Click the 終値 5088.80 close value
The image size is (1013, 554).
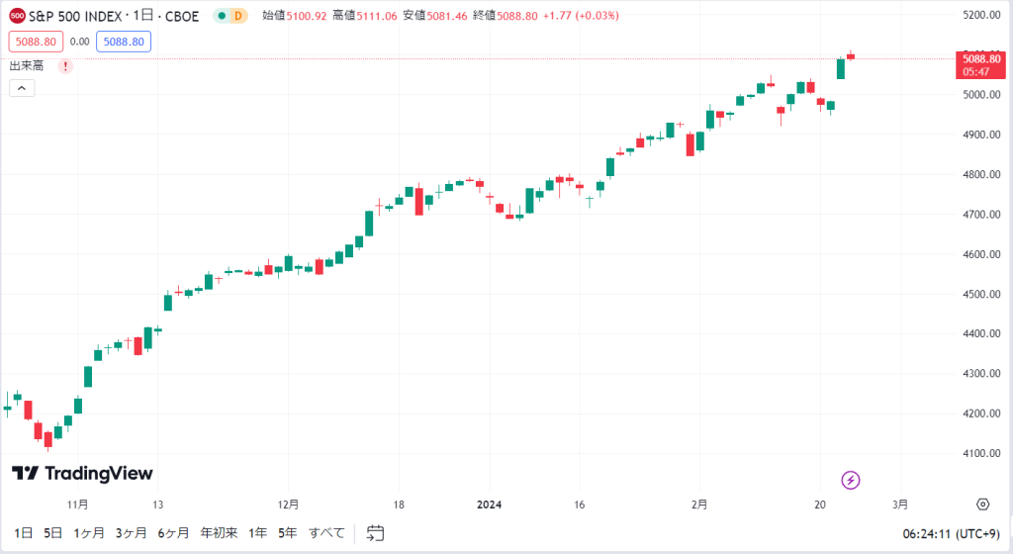(506, 16)
